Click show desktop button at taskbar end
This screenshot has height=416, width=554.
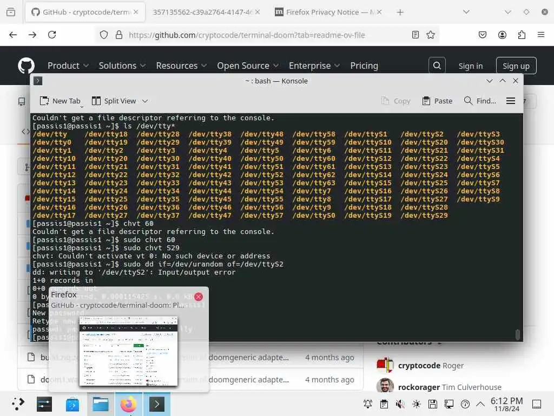pos(537,404)
